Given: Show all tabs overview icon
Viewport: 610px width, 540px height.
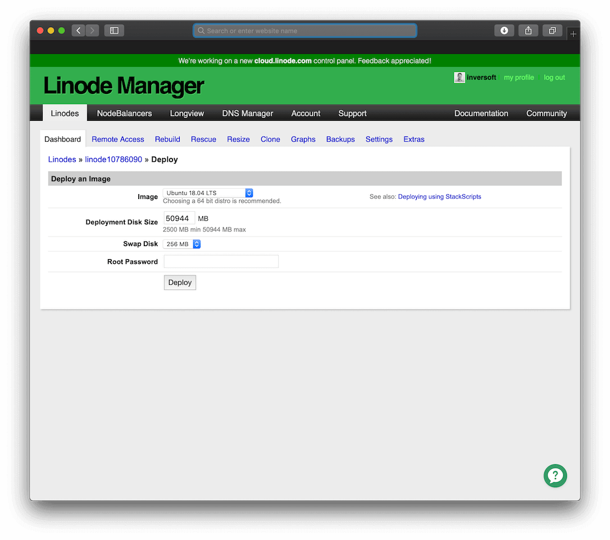Looking at the screenshot, I should (x=552, y=30).
